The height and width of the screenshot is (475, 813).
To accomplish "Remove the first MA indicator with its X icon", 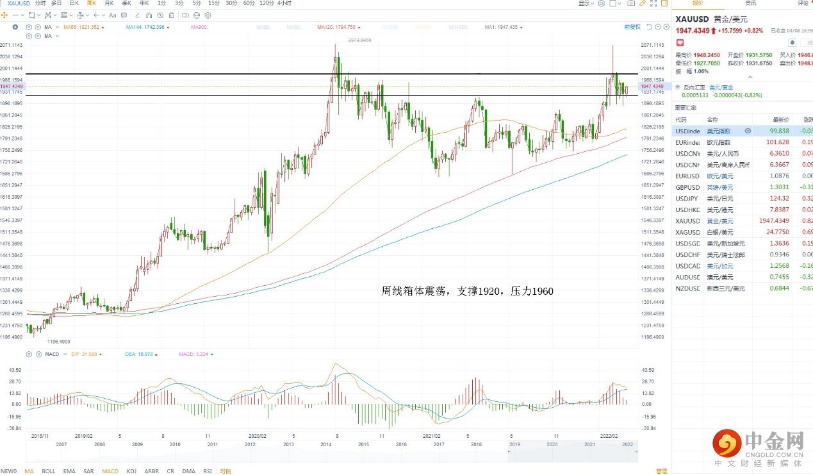I will pos(38,27).
